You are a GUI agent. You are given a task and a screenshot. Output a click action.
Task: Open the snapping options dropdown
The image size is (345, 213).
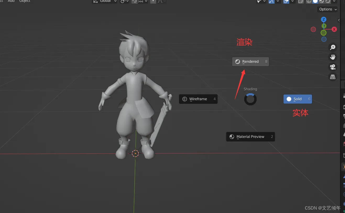pos(143,1)
